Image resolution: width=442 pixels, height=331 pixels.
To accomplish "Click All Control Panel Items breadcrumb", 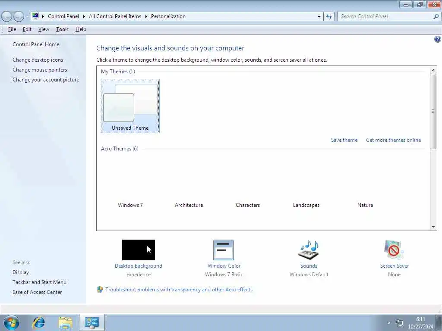I will (115, 16).
